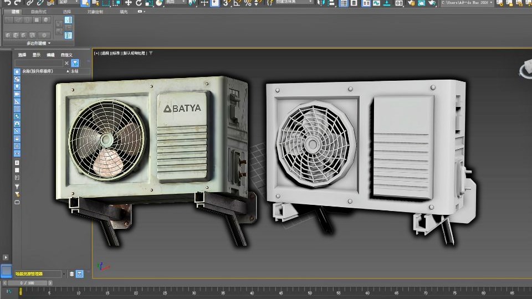Activate the Select and Move tool

[128, 3]
